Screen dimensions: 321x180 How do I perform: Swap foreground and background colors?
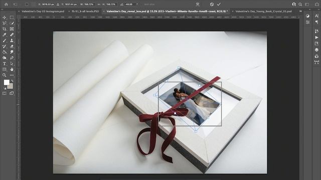pyautogui.click(x=12, y=81)
